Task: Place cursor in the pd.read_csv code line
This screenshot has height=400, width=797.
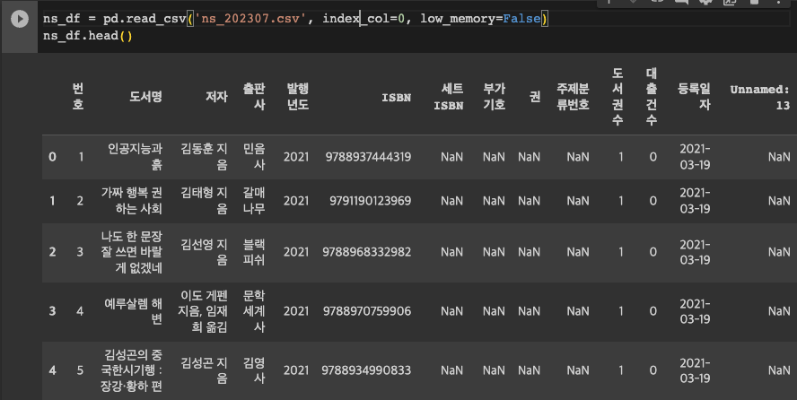Action: click(x=295, y=19)
